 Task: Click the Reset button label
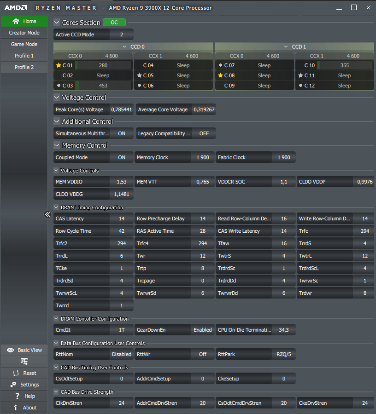[x=29, y=373]
